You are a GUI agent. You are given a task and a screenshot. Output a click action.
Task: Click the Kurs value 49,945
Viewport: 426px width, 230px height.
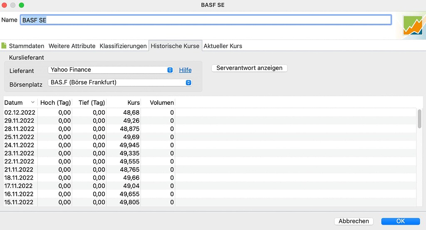tap(129, 145)
